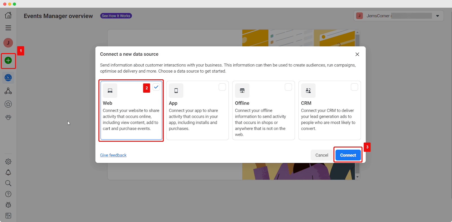Open notifications bell icon
The height and width of the screenshot is (222, 452).
click(x=8, y=172)
